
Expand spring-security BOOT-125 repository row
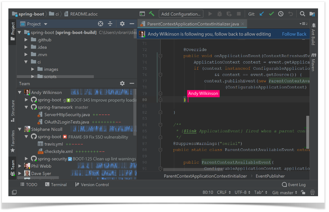(x=26, y=158)
